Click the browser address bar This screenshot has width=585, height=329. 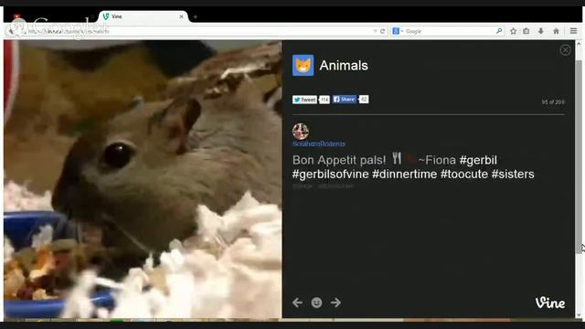(x=197, y=31)
